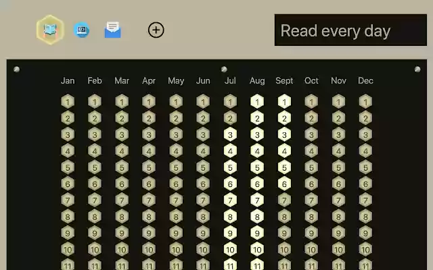Screen dimensions: 433x270
Task: Select the reading book habit icon
Action: point(50,30)
